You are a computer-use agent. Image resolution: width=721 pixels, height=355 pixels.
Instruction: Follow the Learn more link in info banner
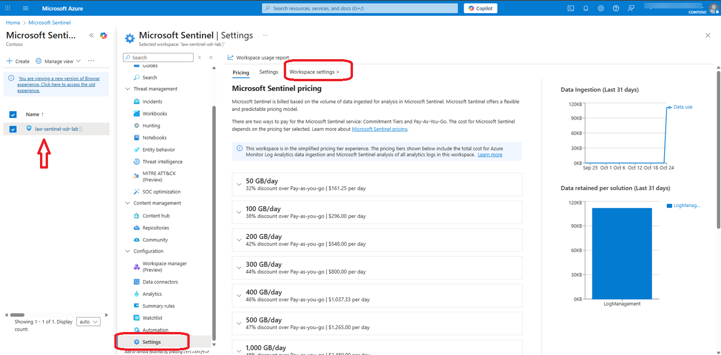coord(490,154)
